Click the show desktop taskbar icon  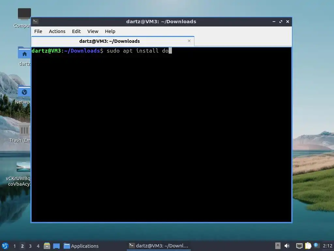[56, 246]
